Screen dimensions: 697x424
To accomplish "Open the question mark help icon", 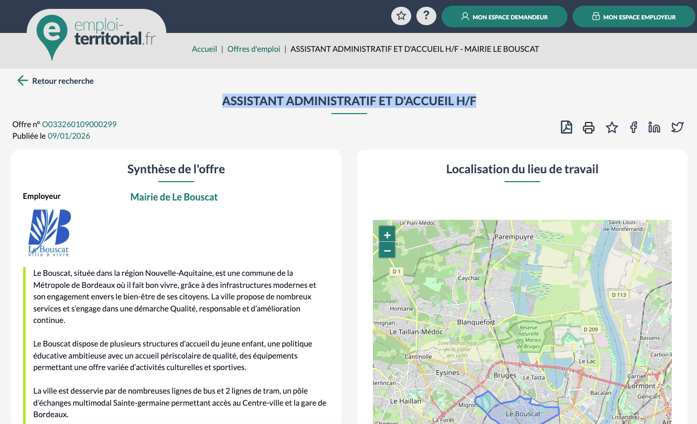I will 426,16.
